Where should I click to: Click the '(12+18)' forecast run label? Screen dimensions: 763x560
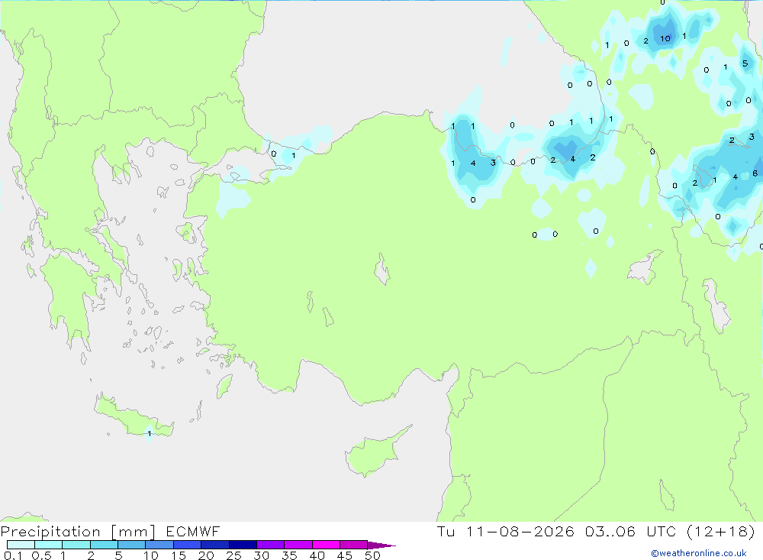[721, 531]
